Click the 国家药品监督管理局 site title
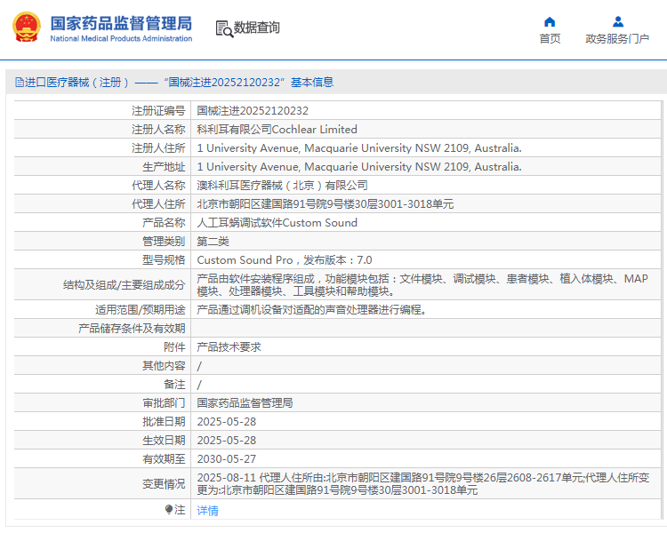This screenshot has height=533, width=667. coord(121,22)
